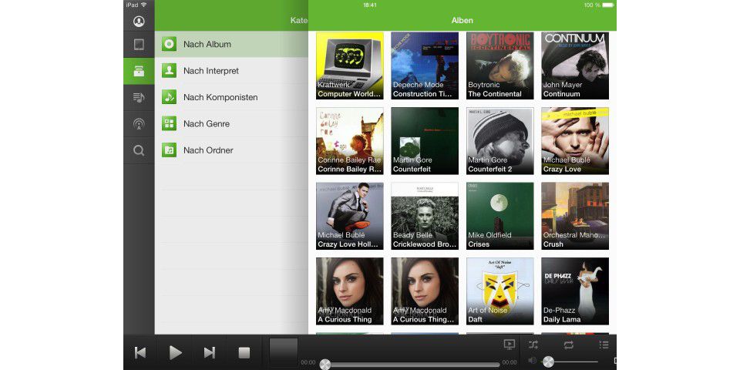The height and width of the screenshot is (370, 740).
Task: Open Orchestral Mano... Crush album
Action: click(x=575, y=216)
